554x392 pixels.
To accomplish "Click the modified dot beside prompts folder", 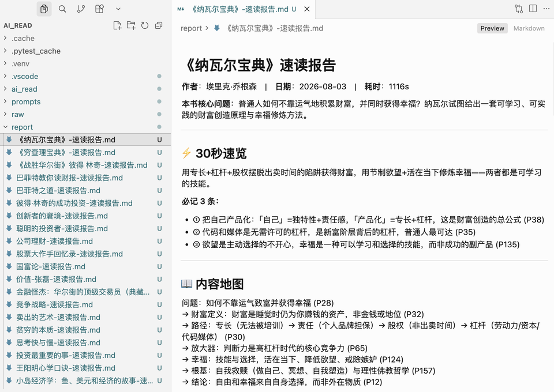I will click(x=159, y=101).
